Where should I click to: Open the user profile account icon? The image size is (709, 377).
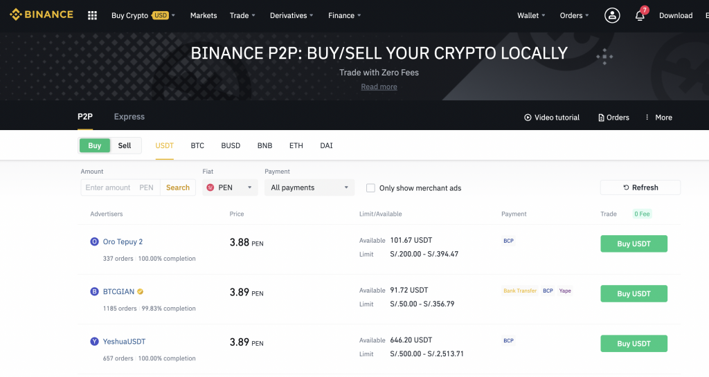[612, 15]
